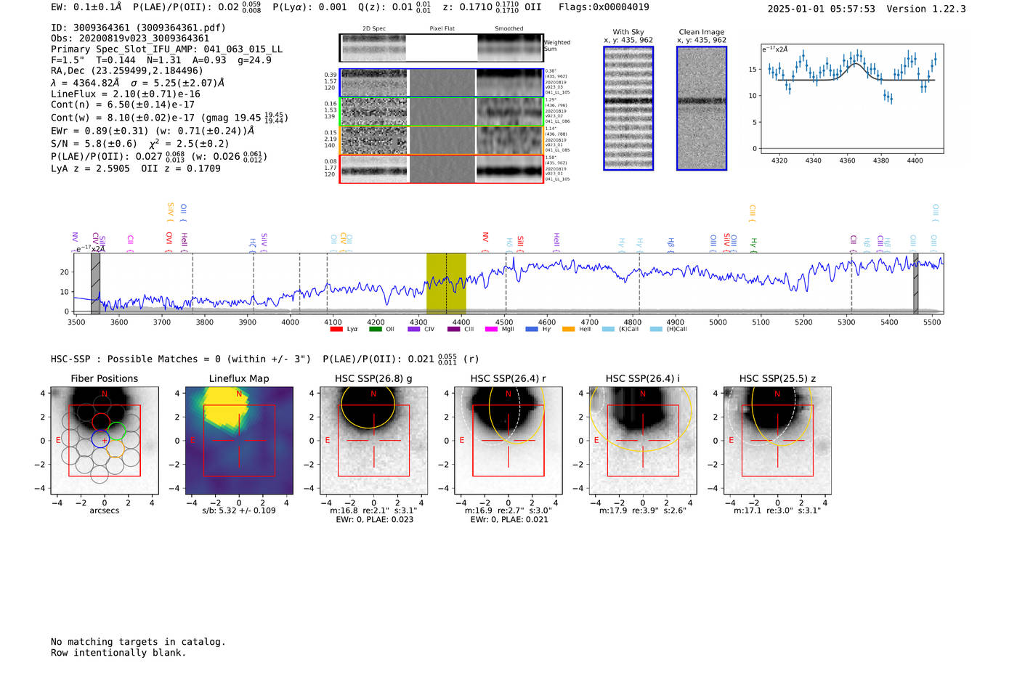Click the S/N = 5.8(±0.6) text
Viewport: 1017px width, 692px height.
(x=94, y=144)
